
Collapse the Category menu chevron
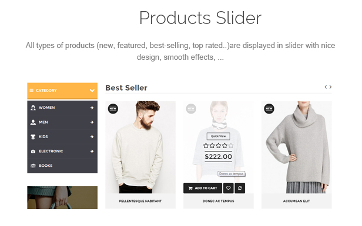[x=92, y=91]
